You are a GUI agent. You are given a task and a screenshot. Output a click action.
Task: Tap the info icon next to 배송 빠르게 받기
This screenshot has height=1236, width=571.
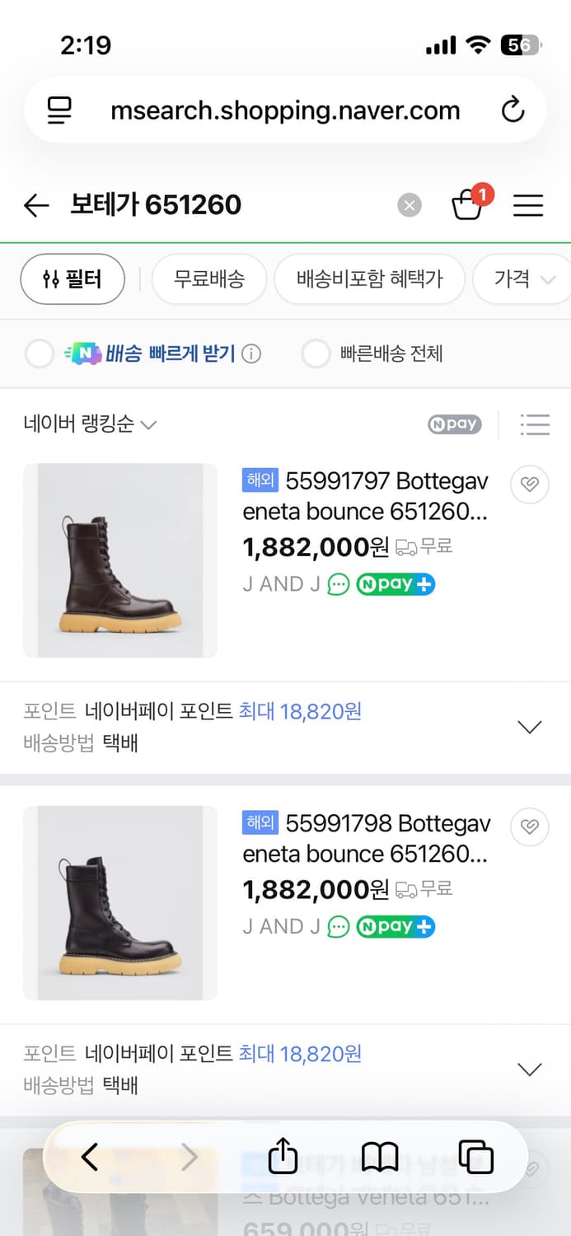(250, 353)
